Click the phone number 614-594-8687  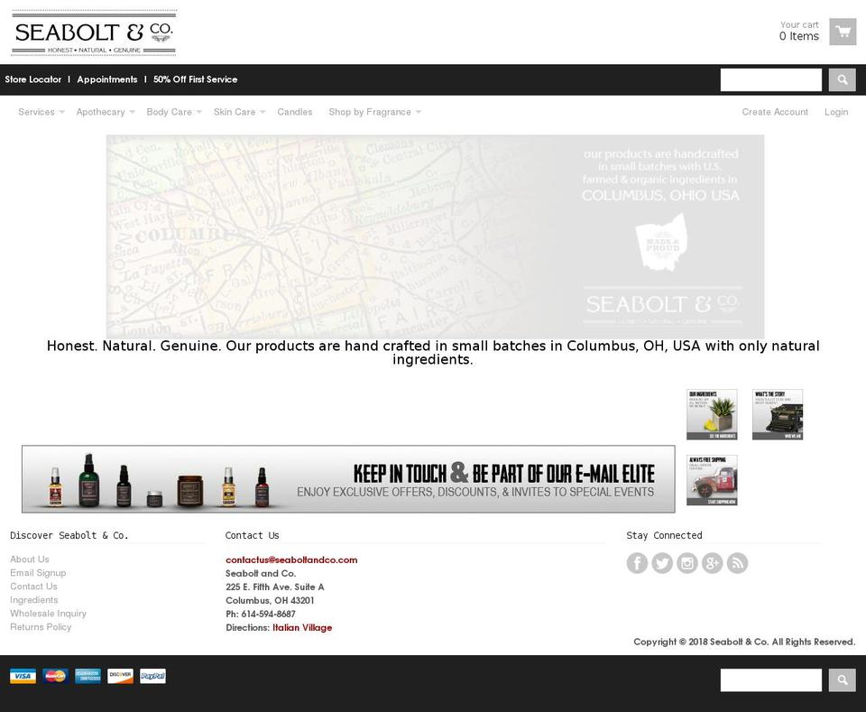[x=269, y=614]
